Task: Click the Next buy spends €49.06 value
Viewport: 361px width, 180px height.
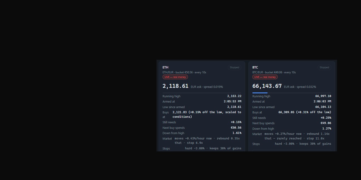Action: pos(326,123)
